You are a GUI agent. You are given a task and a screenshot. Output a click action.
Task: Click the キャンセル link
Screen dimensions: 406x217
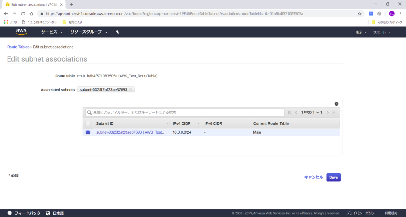pos(314,177)
